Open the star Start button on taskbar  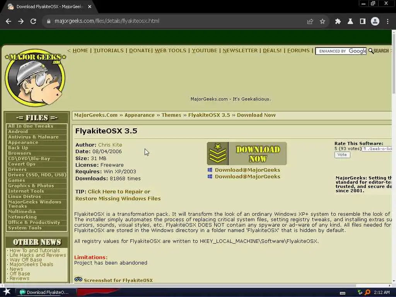click(7, 292)
